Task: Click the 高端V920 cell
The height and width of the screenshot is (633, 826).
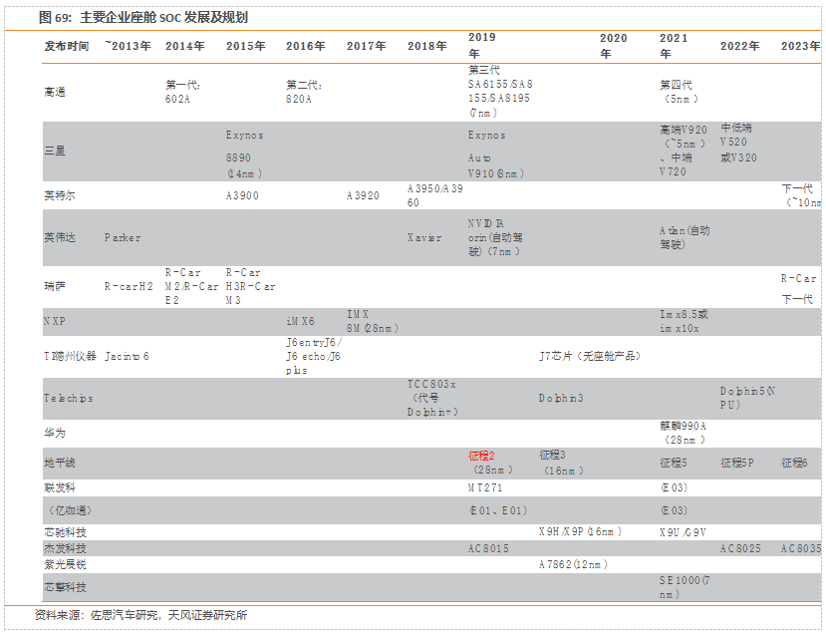Action: [x=684, y=151]
